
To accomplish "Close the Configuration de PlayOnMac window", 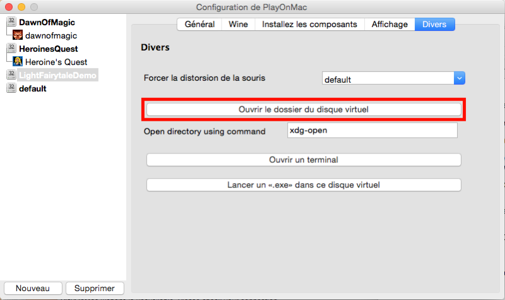I will coord(9,7).
